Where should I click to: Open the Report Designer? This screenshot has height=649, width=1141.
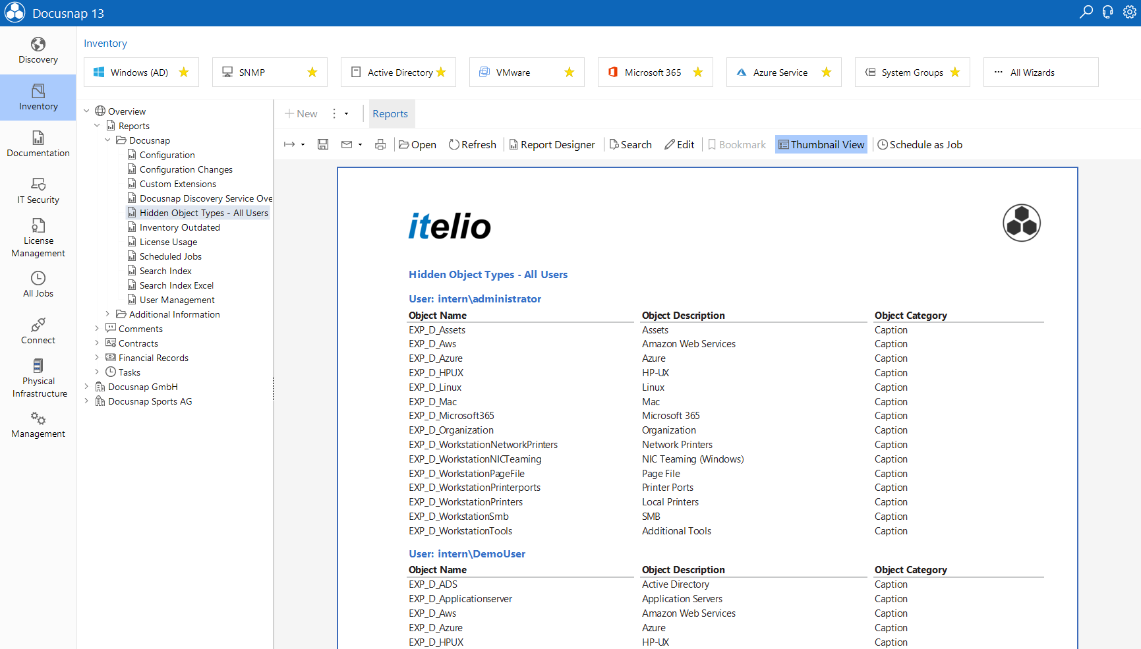(552, 144)
